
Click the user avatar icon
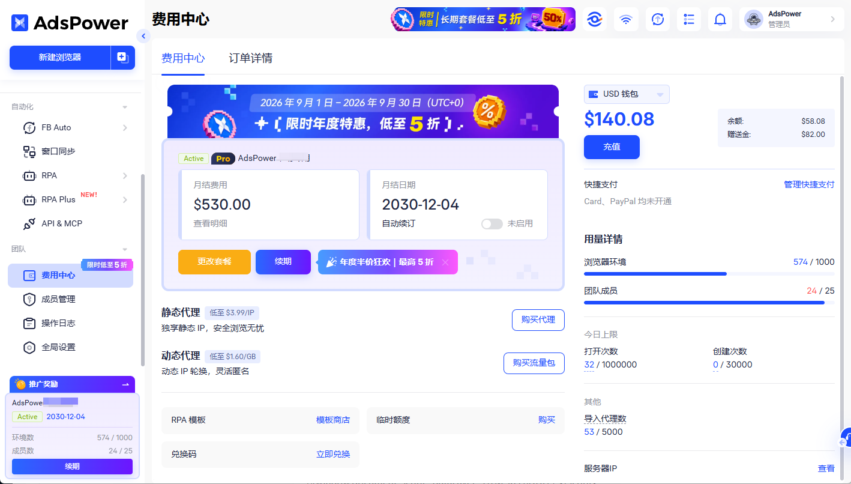(754, 19)
